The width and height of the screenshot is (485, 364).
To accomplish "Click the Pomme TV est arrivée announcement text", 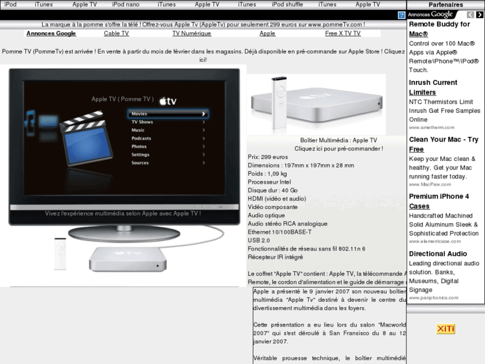I will (x=203, y=55).
